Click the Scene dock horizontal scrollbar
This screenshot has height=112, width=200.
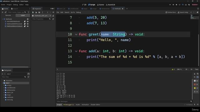(15, 67)
